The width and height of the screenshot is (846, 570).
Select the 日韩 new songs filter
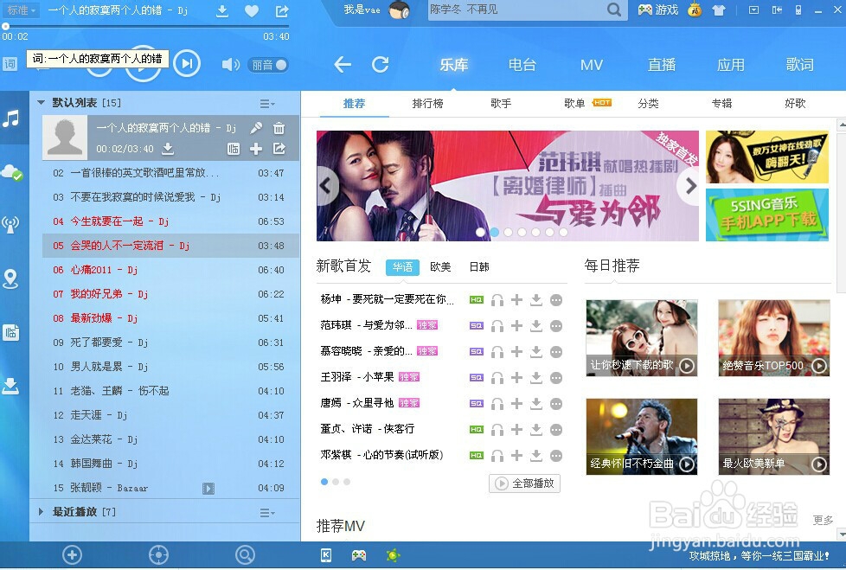(479, 267)
